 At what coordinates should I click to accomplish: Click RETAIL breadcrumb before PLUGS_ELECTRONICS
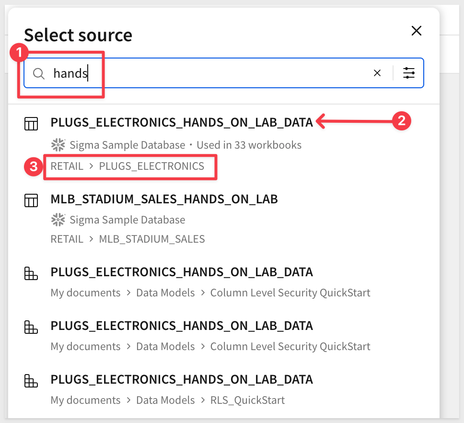67,166
